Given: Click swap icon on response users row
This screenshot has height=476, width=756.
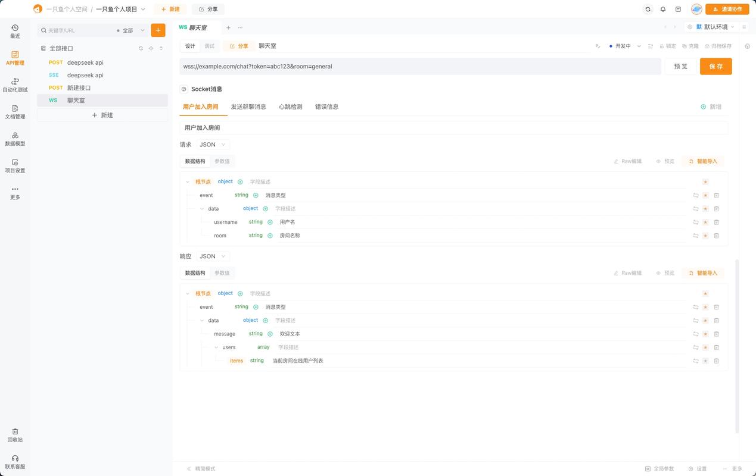Looking at the screenshot, I should tap(695, 347).
